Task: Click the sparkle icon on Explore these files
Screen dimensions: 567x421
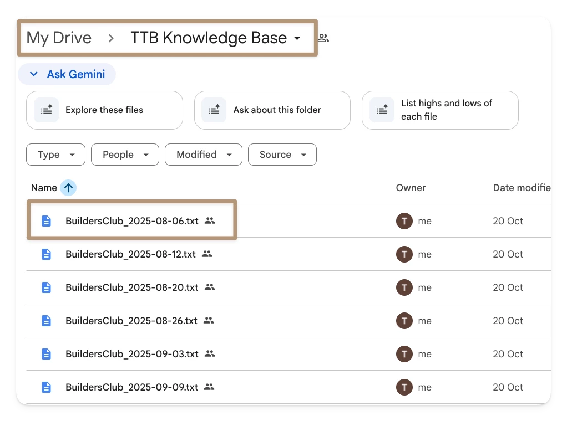Action: pos(46,110)
